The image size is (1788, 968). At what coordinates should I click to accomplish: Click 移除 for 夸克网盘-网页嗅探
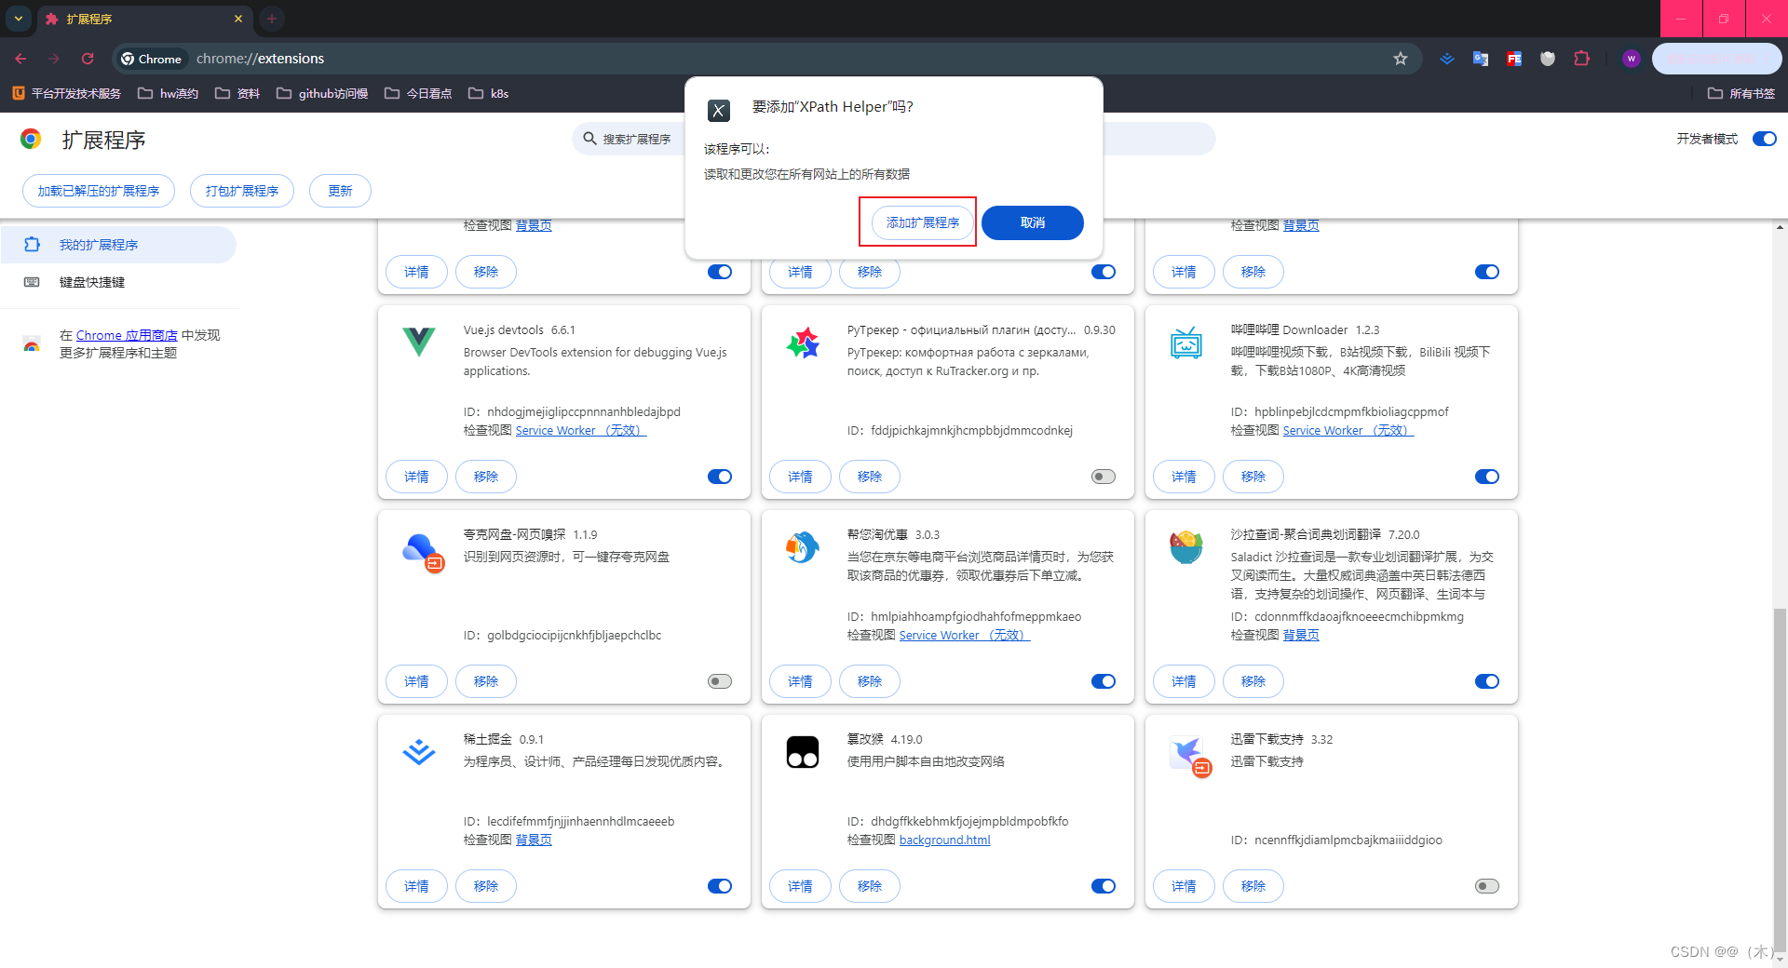(x=486, y=681)
